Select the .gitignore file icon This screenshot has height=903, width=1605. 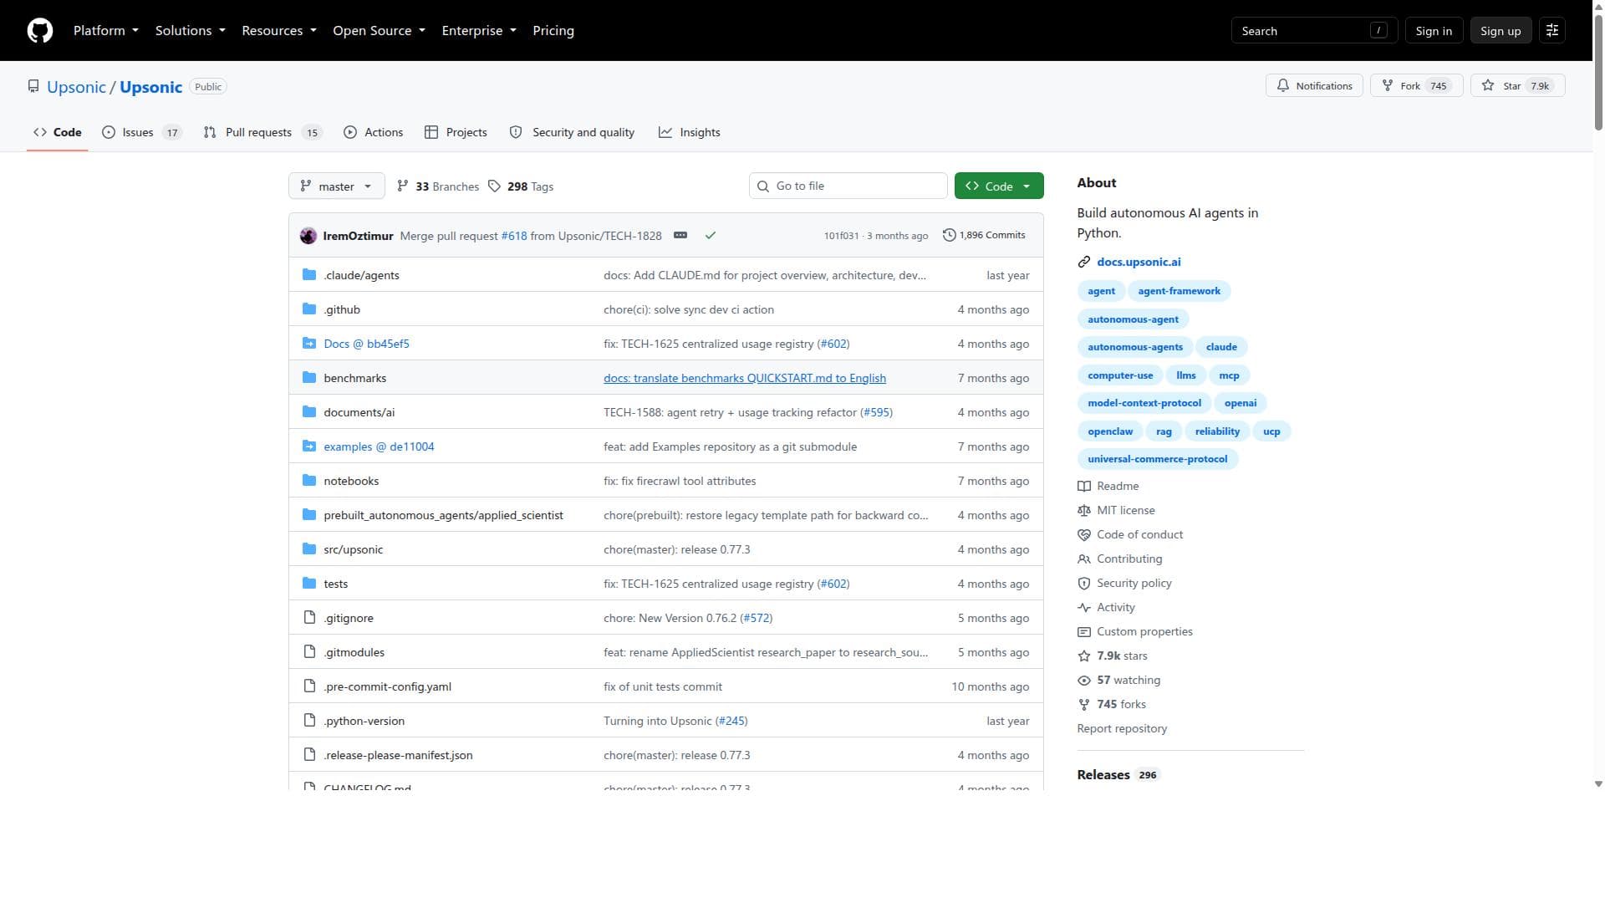click(309, 618)
